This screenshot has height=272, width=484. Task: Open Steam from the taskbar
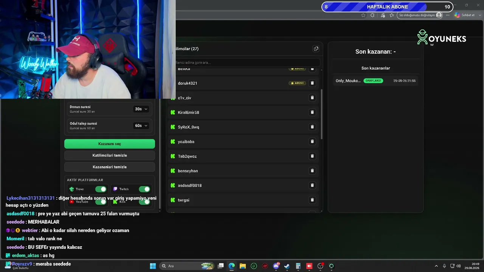point(287,266)
